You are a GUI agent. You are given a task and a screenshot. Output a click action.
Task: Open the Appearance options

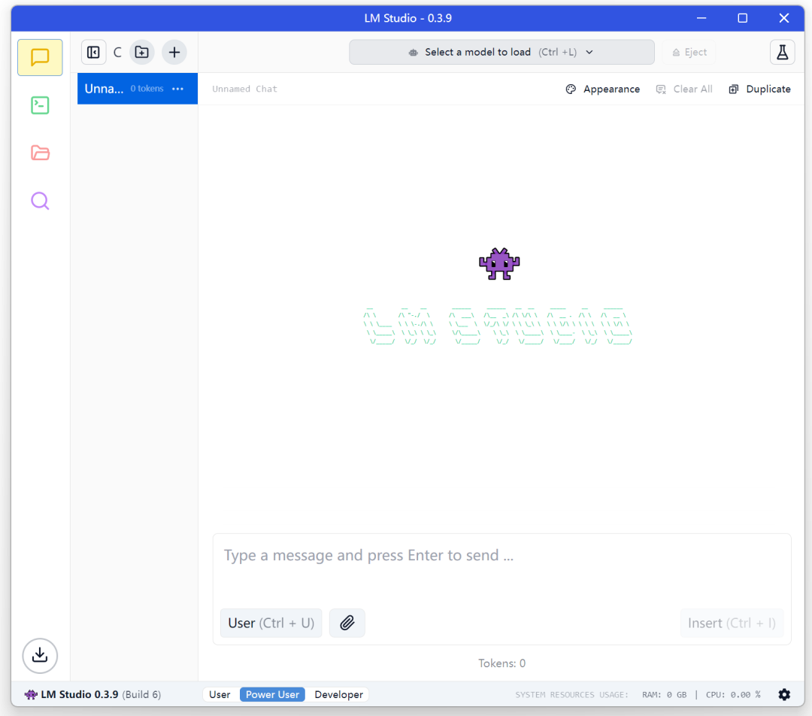point(603,89)
